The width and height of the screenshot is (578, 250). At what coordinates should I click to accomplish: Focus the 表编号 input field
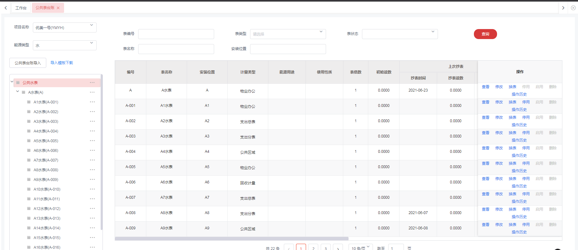176,34
